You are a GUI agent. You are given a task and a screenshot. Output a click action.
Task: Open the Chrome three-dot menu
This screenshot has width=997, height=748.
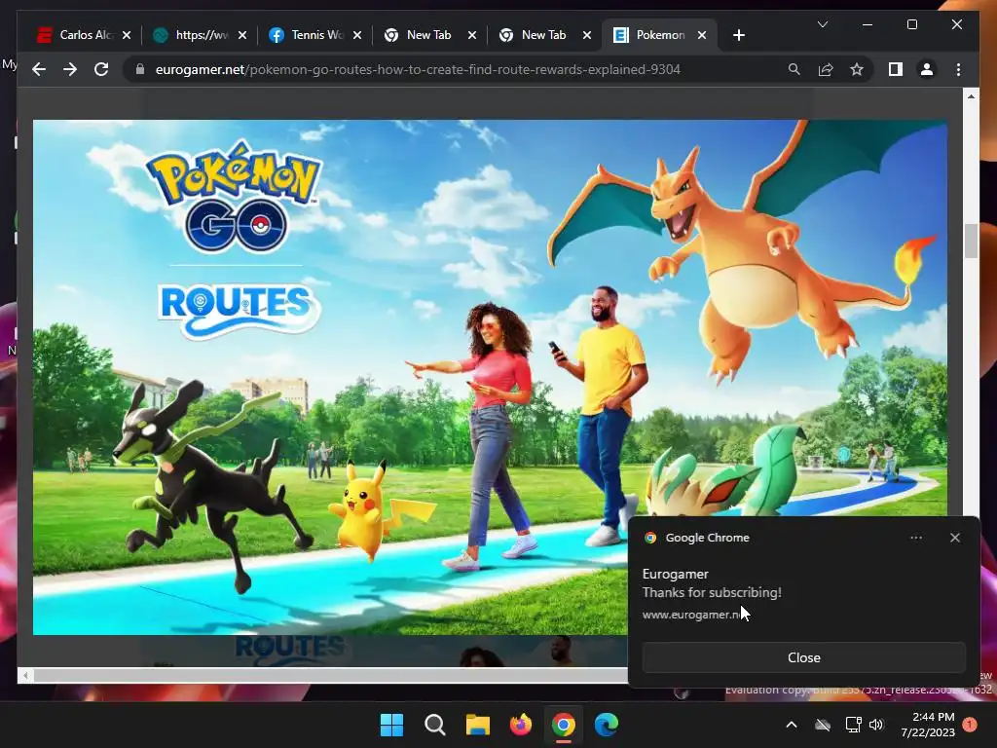point(958,69)
